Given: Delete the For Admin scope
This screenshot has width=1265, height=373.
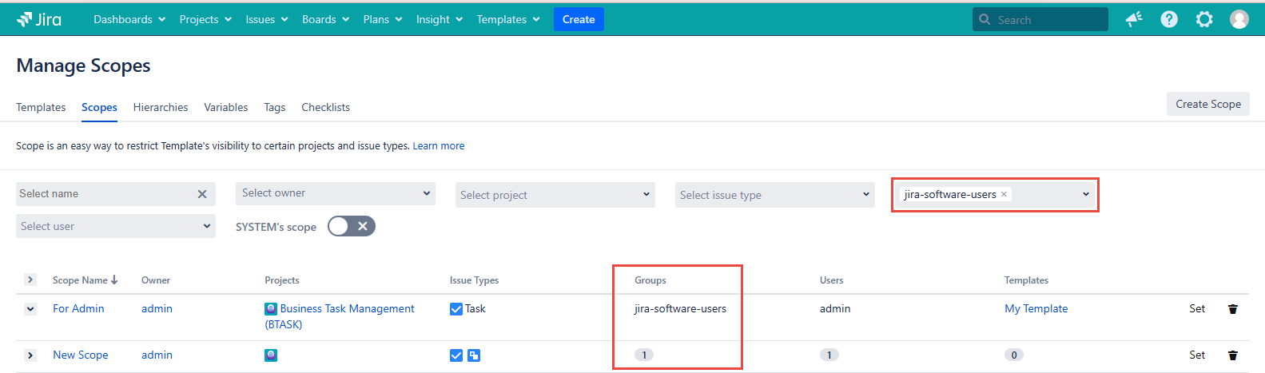Looking at the screenshot, I should (1232, 309).
